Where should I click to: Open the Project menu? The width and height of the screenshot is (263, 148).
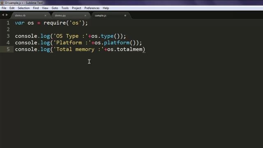[x=76, y=8]
